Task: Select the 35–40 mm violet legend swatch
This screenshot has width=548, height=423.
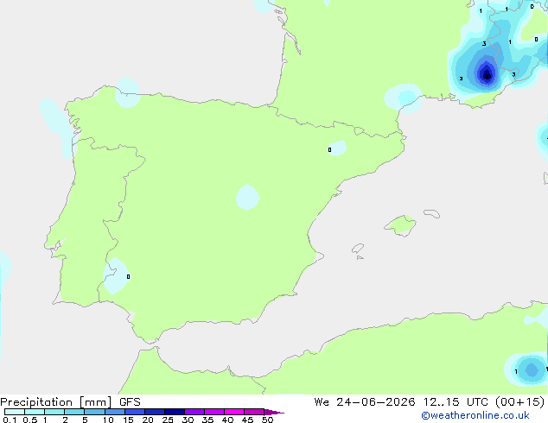Action: pos(214,412)
